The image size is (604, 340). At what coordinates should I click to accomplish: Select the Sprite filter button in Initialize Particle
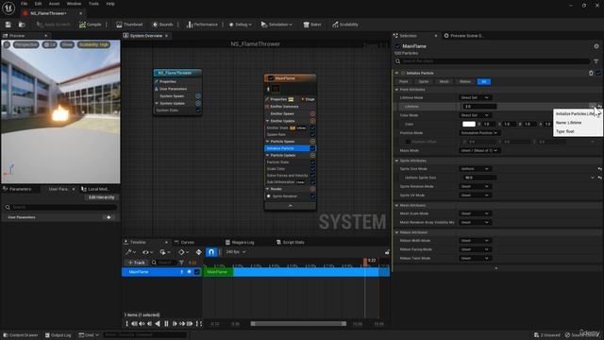[424, 82]
